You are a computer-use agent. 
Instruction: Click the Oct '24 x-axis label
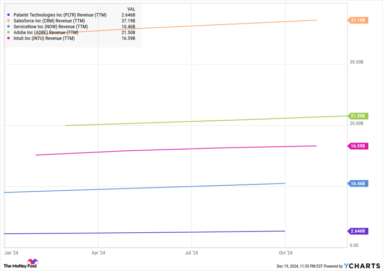pos(285,253)
